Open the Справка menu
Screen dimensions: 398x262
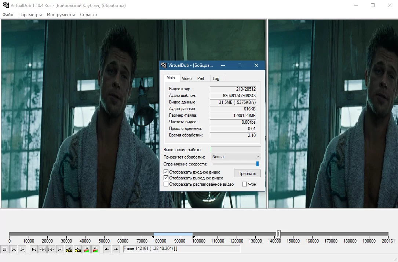point(88,14)
